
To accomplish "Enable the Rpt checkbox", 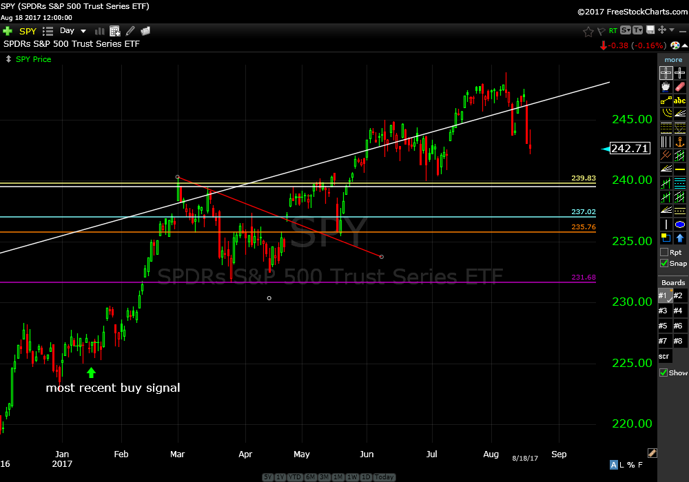I will click(664, 252).
